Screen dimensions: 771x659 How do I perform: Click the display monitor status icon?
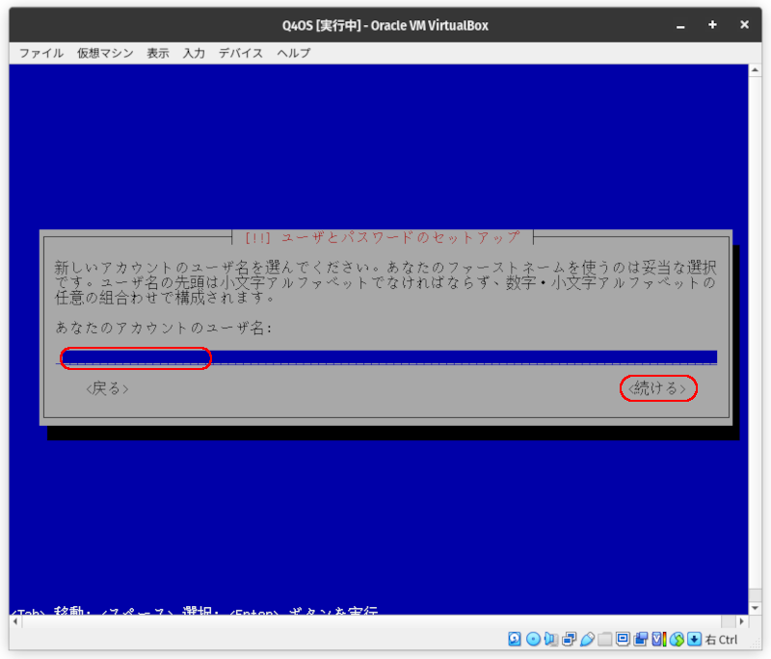[623, 639]
